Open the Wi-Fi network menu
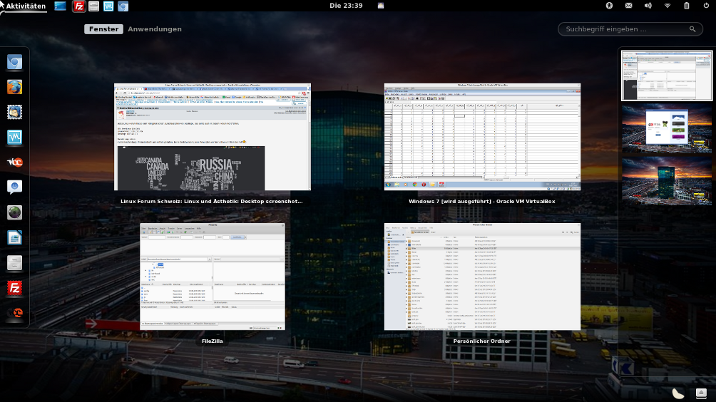The height and width of the screenshot is (402, 716). pyautogui.click(x=668, y=6)
